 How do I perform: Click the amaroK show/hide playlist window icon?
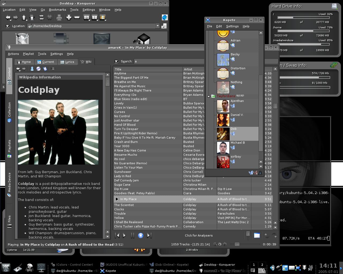(x=257, y=235)
